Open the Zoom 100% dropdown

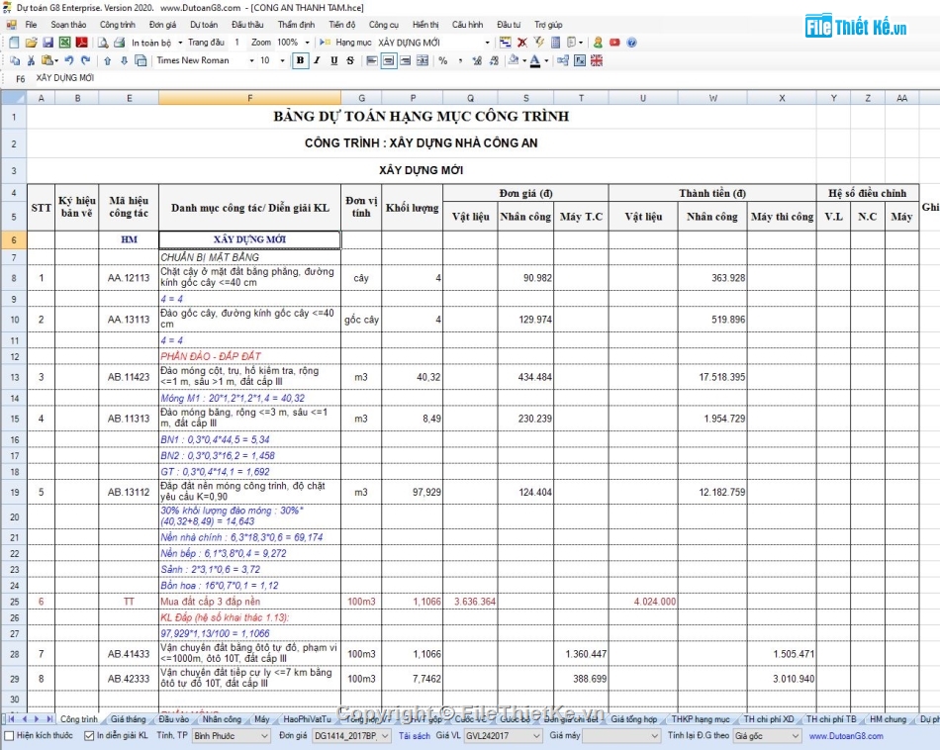[307, 43]
